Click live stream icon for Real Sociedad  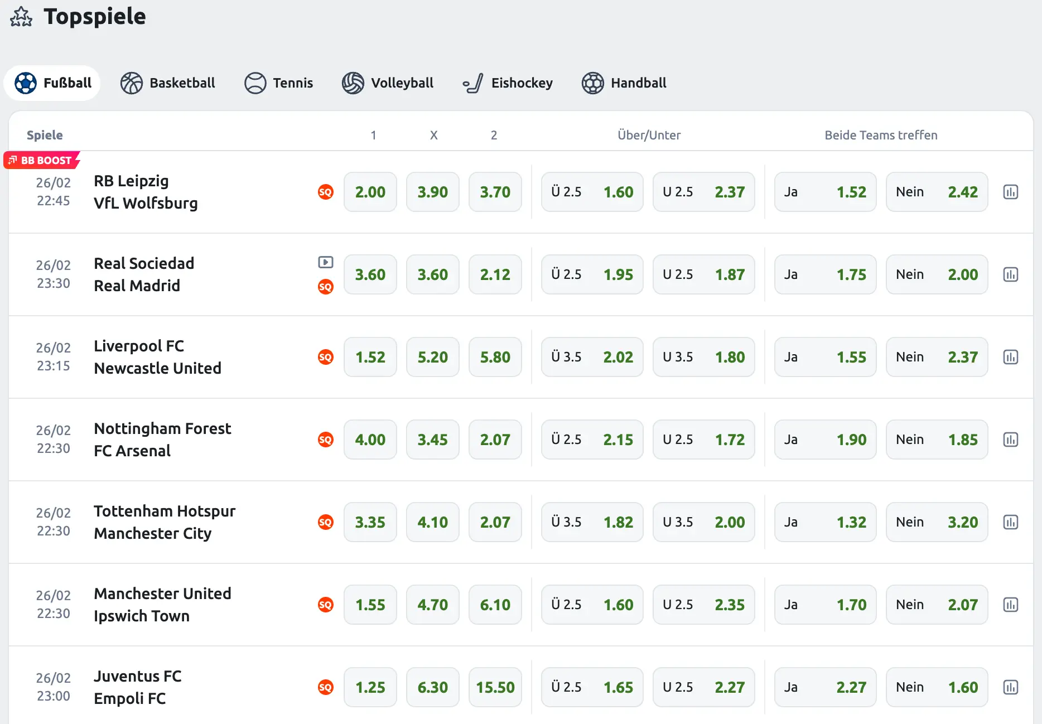point(326,262)
